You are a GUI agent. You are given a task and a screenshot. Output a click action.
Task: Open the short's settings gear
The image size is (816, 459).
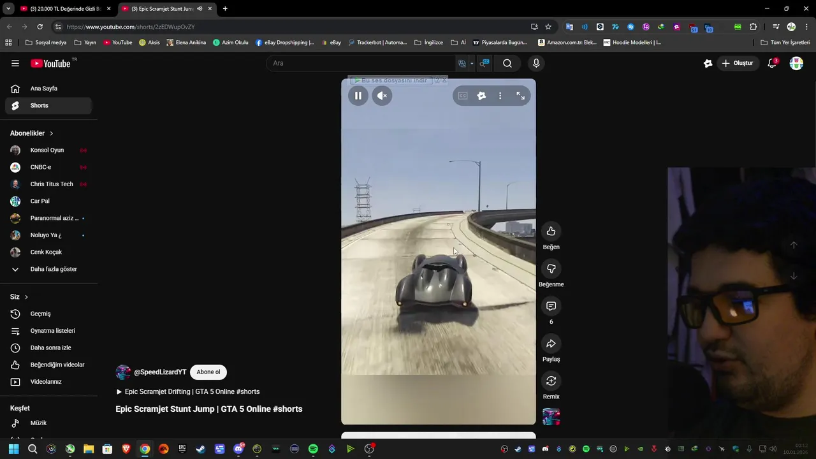coord(481,96)
